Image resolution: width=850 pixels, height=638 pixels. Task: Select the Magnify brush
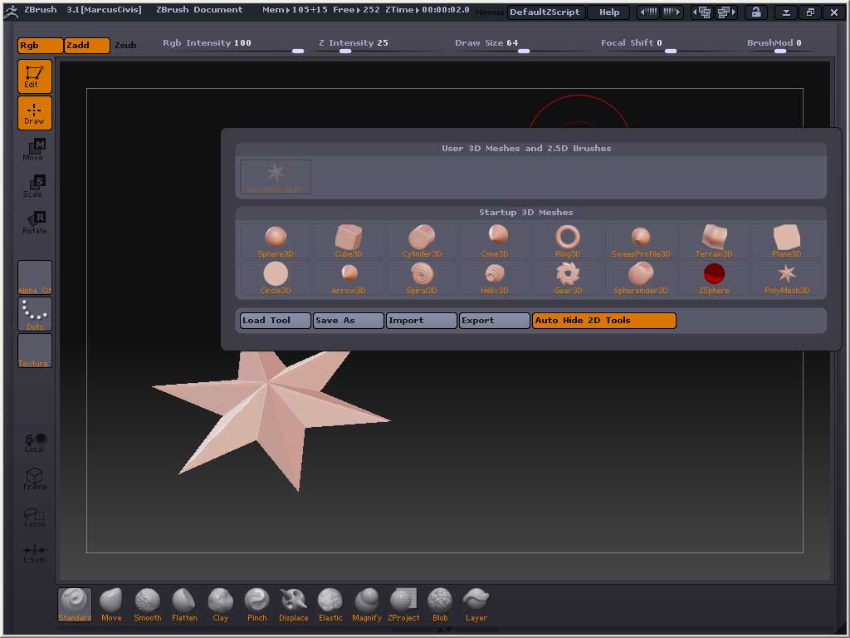click(367, 605)
